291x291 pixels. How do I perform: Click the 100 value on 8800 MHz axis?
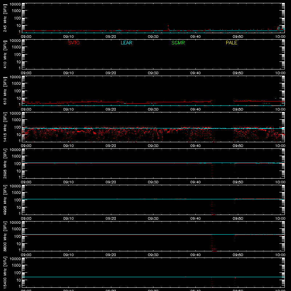click(x=17, y=236)
